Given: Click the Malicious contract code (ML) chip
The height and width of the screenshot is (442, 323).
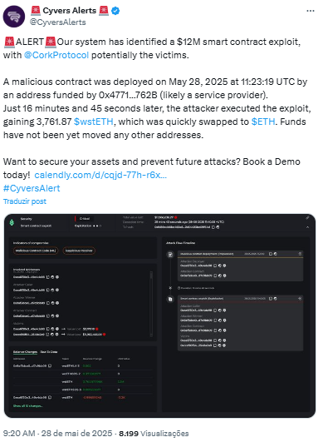Looking at the screenshot, I should [x=36, y=251].
